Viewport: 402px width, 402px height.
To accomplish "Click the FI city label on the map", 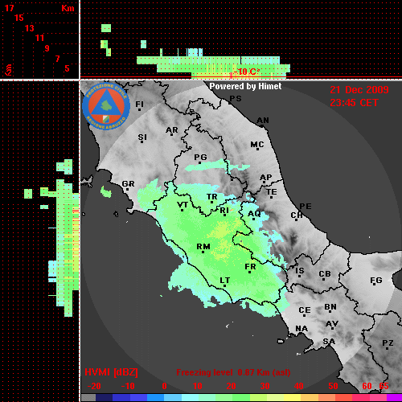I will pyautogui.click(x=139, y=104).
